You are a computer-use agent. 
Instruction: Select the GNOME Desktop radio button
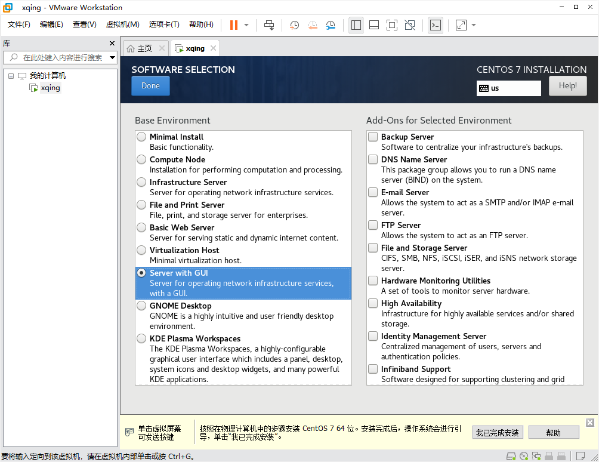pos(141,306)
